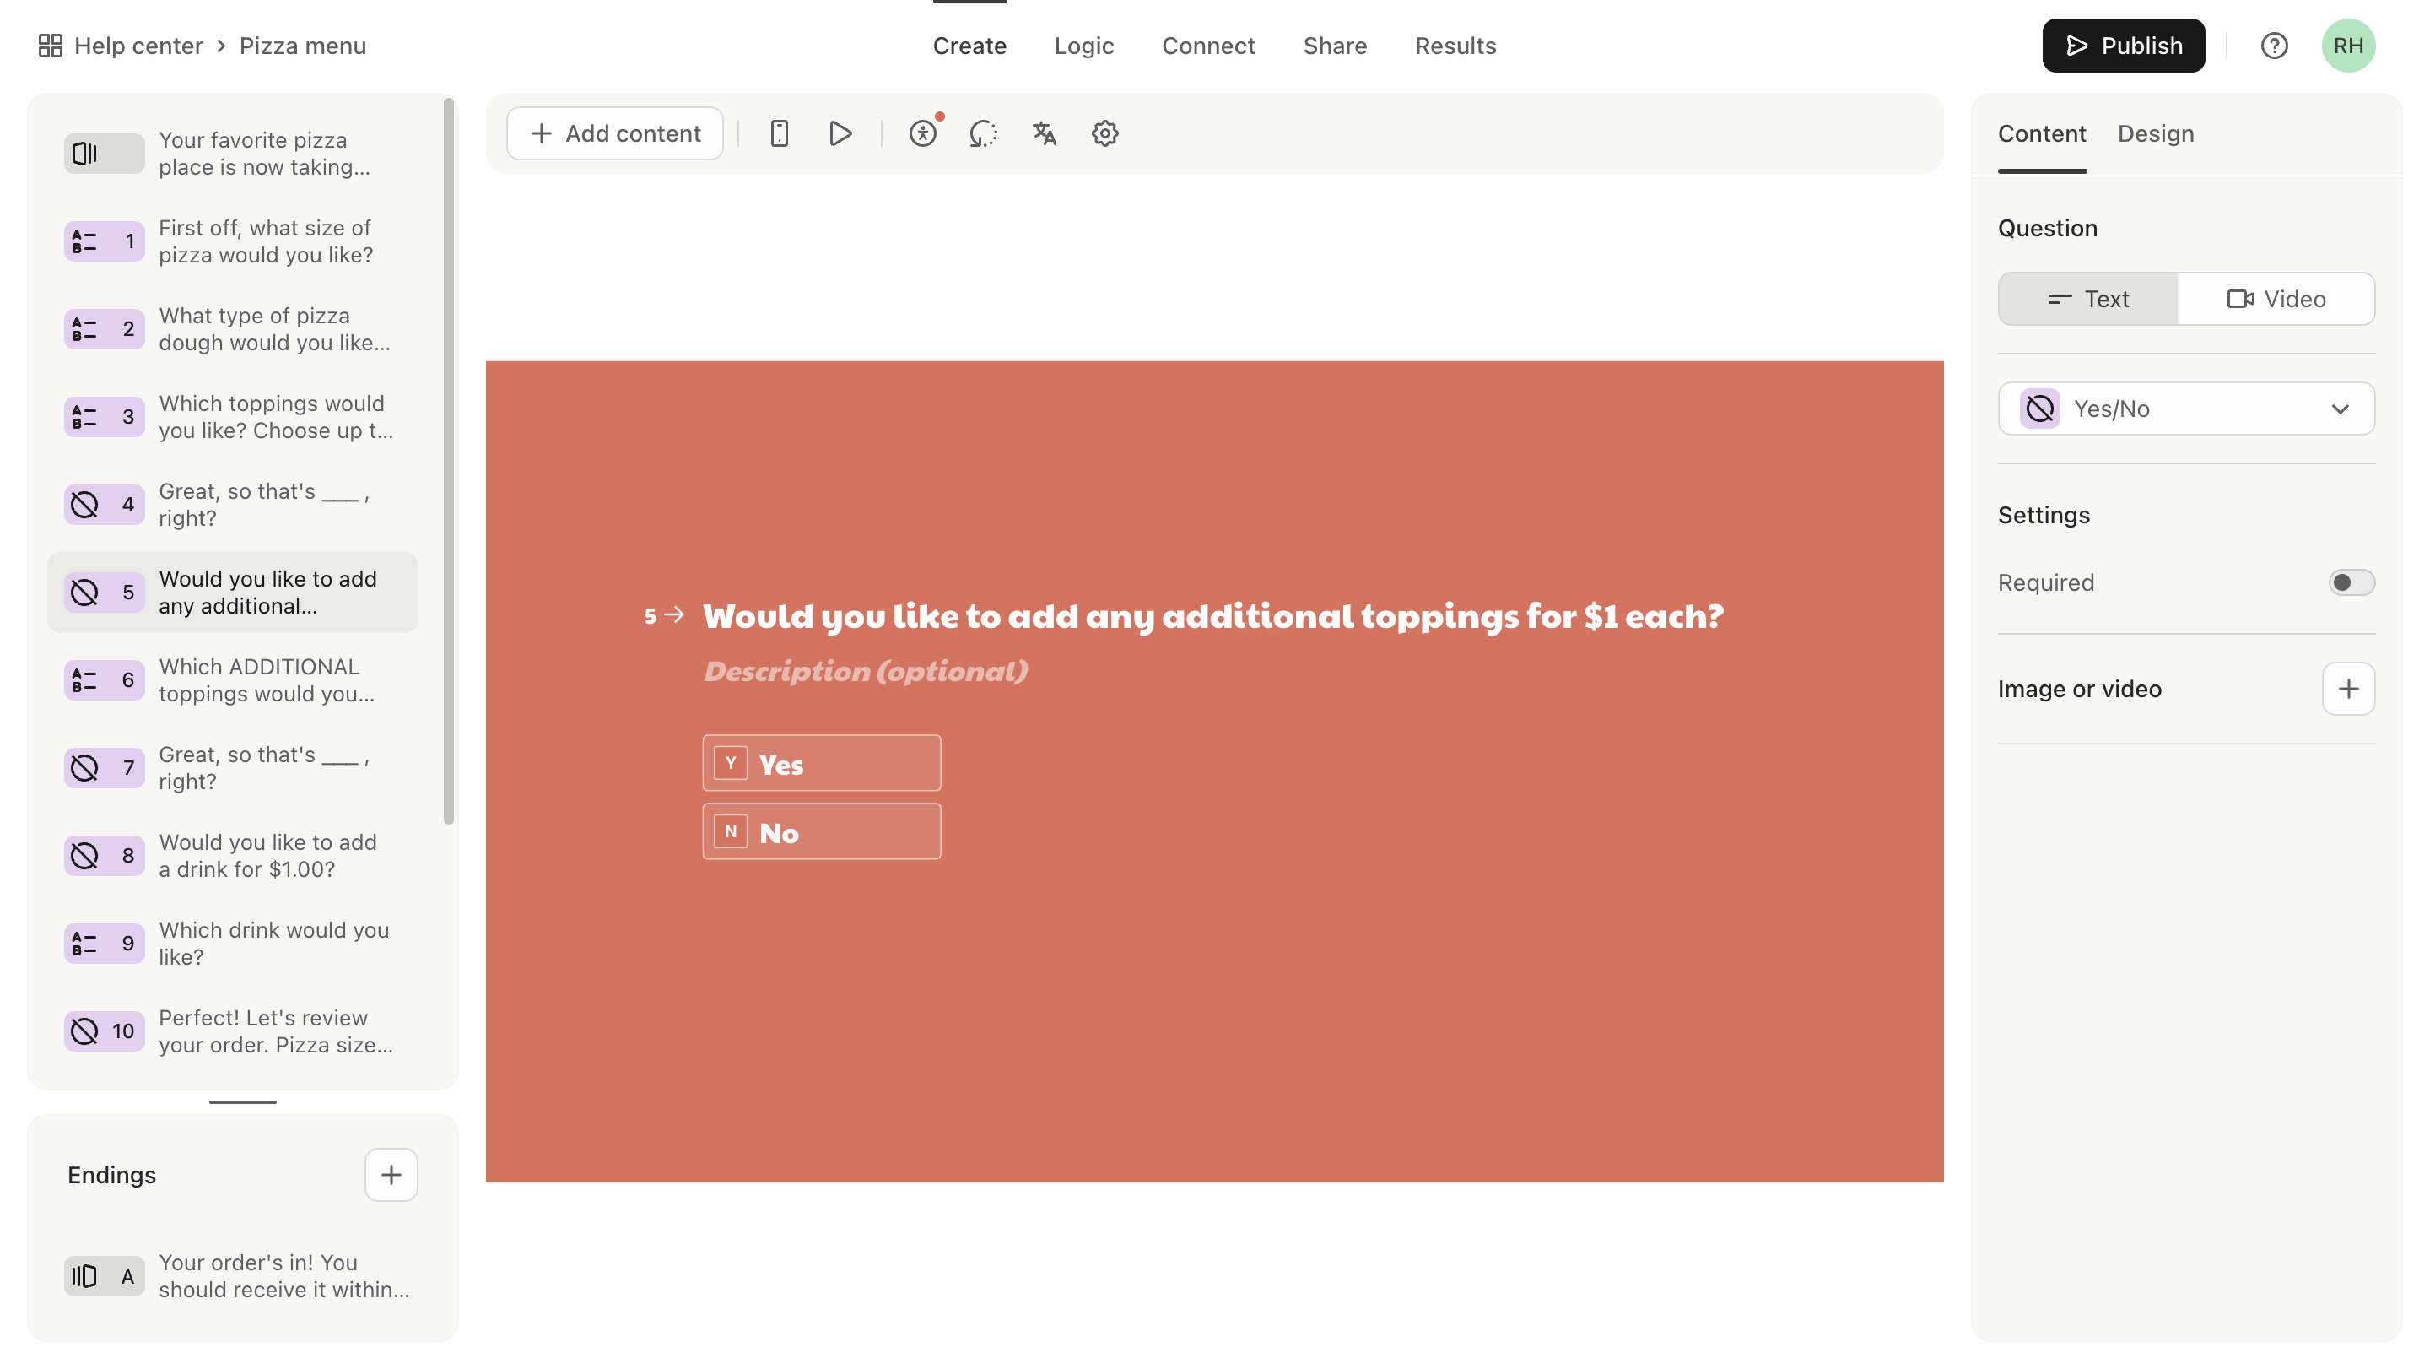Switch to the Design panel tab
The image size is (2430, 1369).
tap(2155, 133)
